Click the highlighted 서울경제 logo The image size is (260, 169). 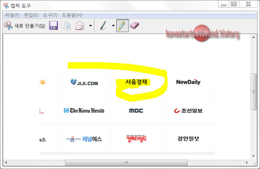point(136,82)
